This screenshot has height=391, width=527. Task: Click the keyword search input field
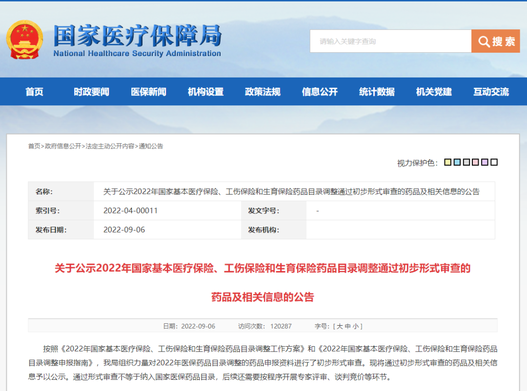click(x=390, y=41)
